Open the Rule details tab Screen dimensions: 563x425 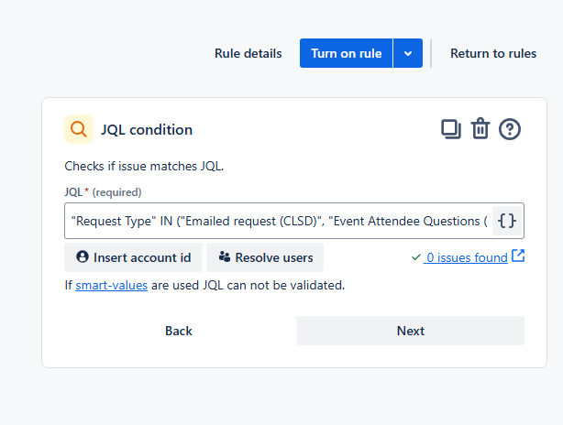click(248, 53)
